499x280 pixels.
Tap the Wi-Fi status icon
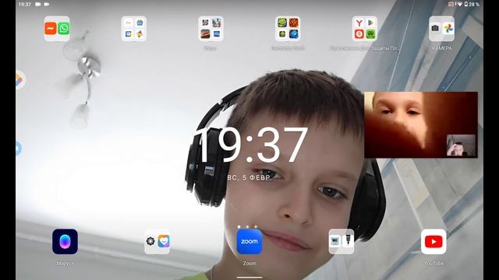[x=459, y=4]
